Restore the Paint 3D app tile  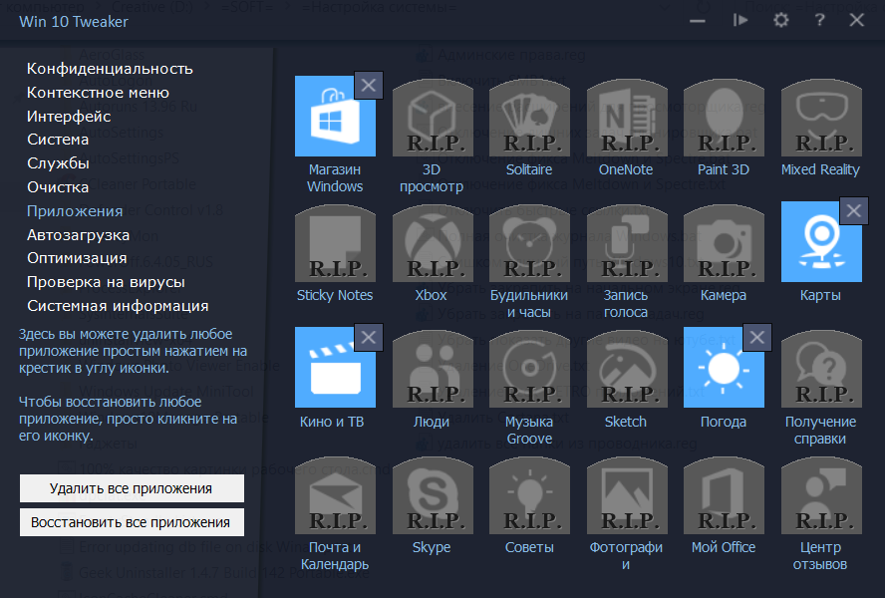[724, 118]
